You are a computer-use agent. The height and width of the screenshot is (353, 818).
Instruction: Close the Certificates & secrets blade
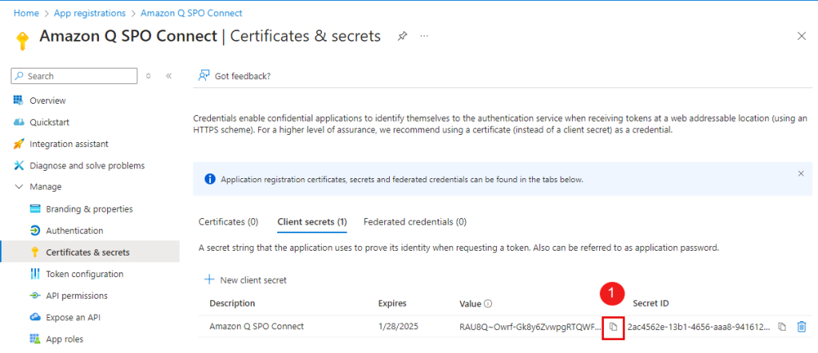[x=802, y=36]
